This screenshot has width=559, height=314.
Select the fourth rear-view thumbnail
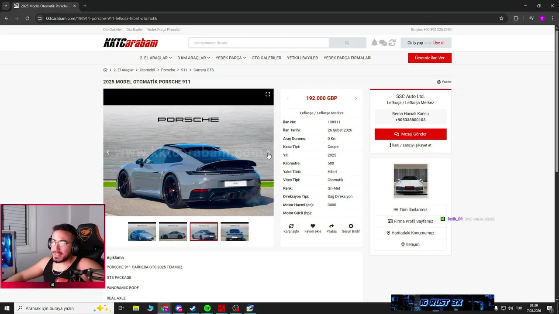pyautogui.click(x=235, y=232)
